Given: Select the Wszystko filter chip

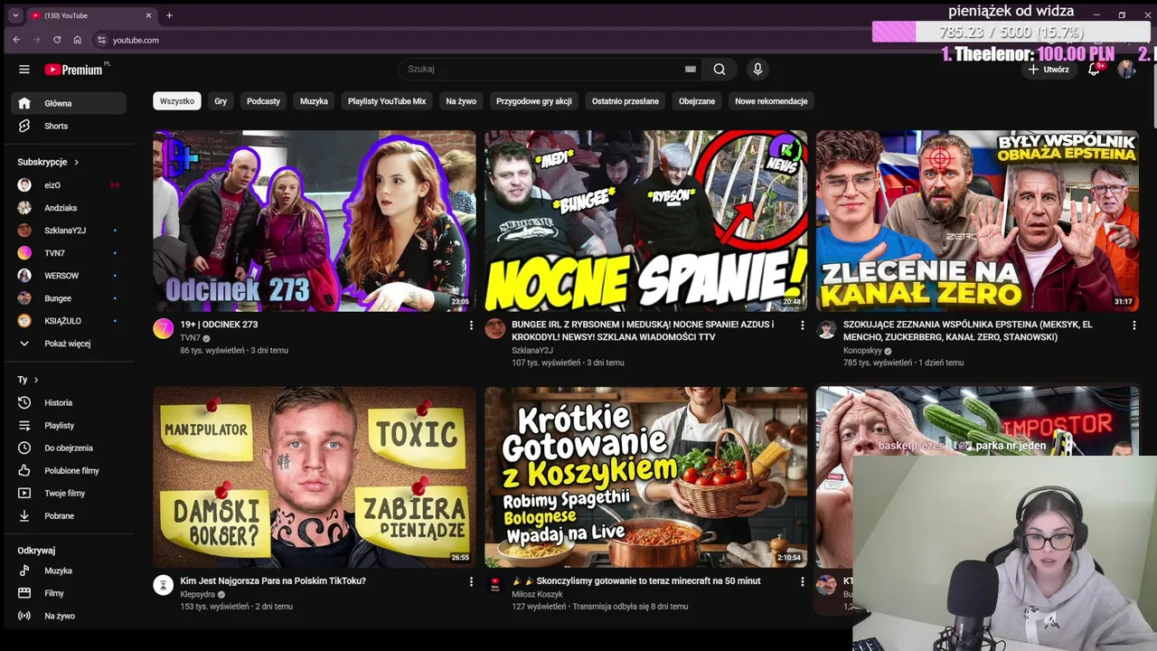Looking at the screenshot, I should click(x=177, y=101).
